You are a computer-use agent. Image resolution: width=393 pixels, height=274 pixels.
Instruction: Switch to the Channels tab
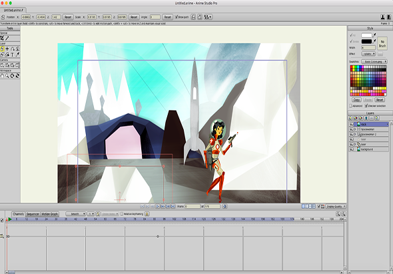click(x=18, y=214)
